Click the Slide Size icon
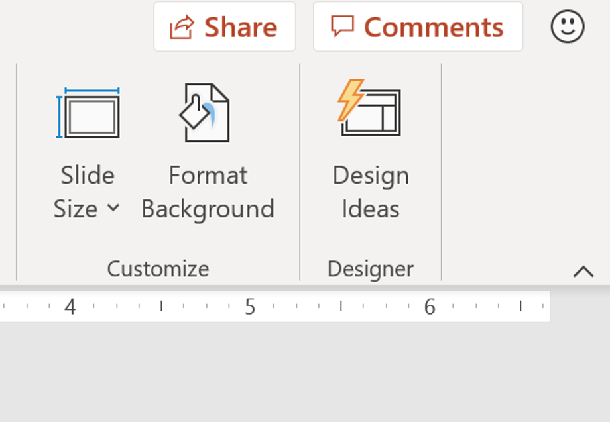This screenshot has height=422, width=610. [89, 113]
